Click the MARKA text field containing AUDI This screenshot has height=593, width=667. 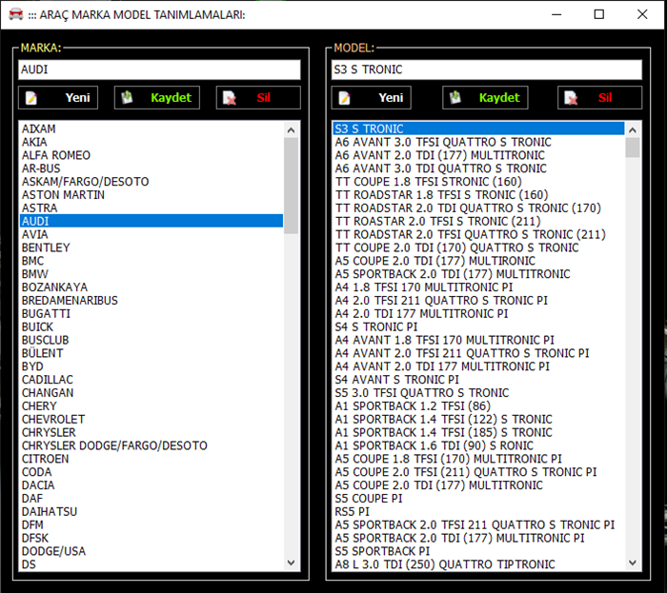(x=159, y=69)
